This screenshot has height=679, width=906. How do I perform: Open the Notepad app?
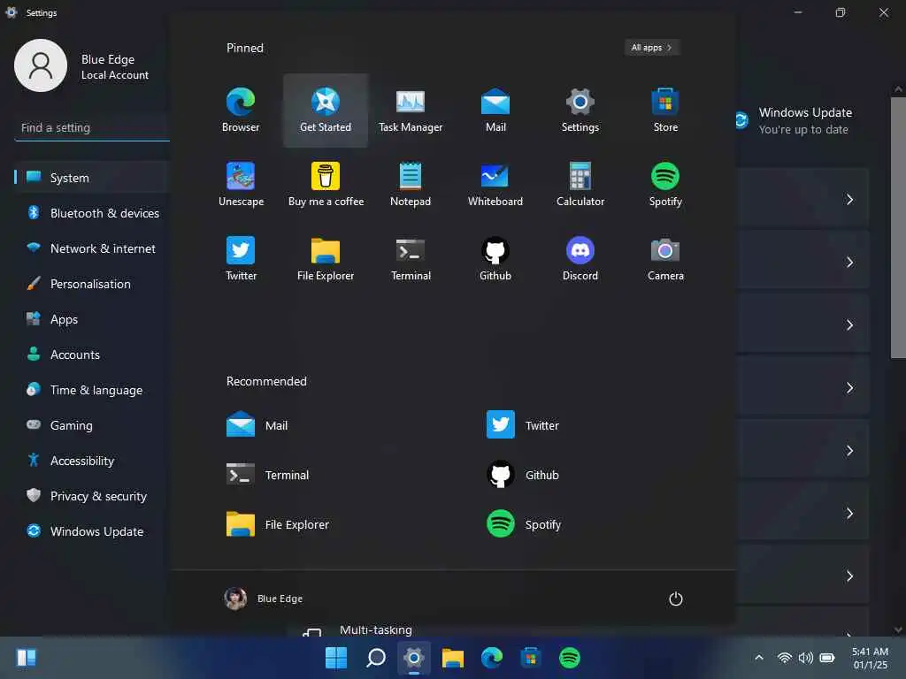tap(411, 185)
